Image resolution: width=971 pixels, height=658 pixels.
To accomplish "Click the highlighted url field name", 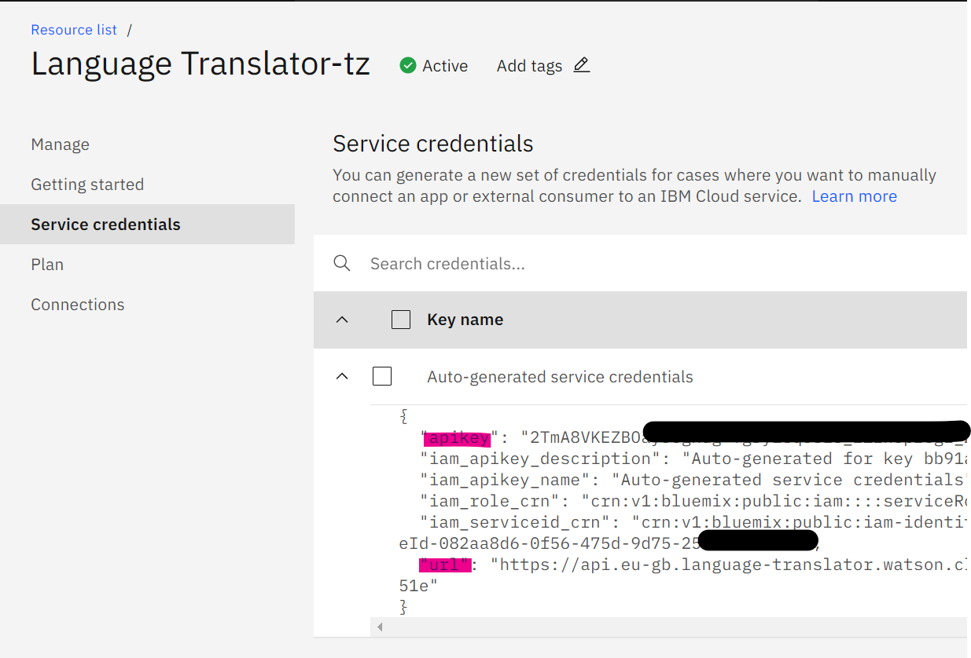I will [x=445, y=565].
